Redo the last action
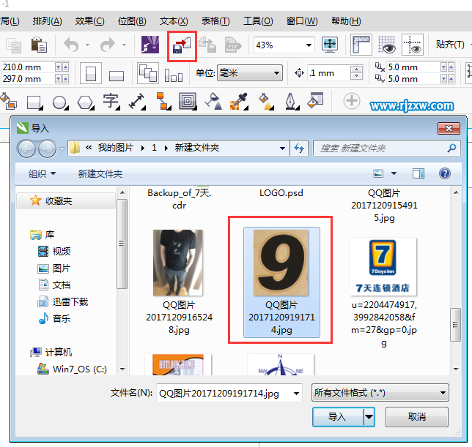This screenshot has width=472, height=447. point(108,45)
